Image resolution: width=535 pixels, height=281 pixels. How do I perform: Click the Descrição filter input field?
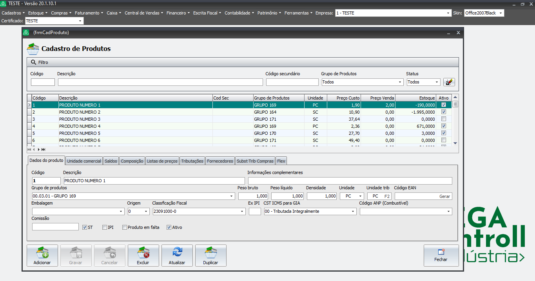click(160, 82)
